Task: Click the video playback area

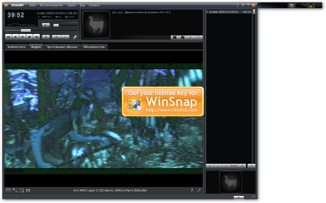Action: pyautogui.click(x=103, y=119)
